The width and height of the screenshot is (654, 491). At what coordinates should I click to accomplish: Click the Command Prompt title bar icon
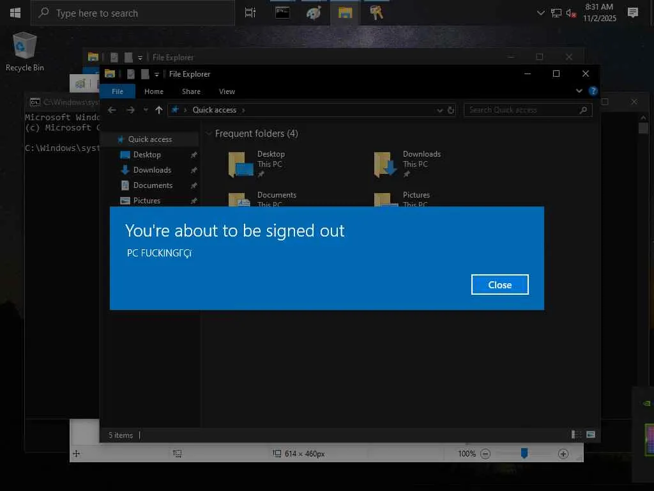coord(35,102)
